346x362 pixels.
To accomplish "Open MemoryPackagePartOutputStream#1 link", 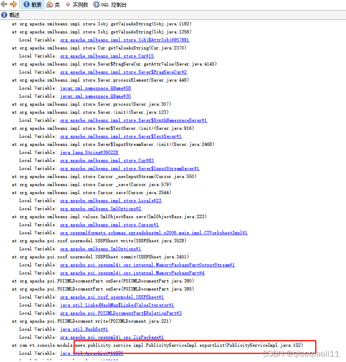I will [x=147, y=265].
